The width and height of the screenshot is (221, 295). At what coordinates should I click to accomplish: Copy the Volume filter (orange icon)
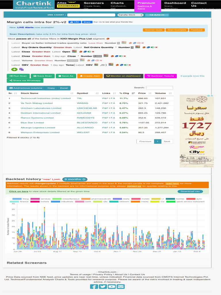(x=89, y=60)
